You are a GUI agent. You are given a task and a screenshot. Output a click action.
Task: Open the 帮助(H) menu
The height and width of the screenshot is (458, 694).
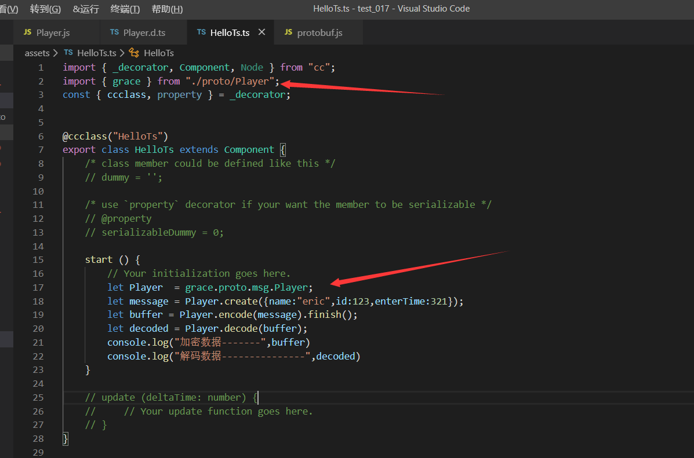click(167, 9)
